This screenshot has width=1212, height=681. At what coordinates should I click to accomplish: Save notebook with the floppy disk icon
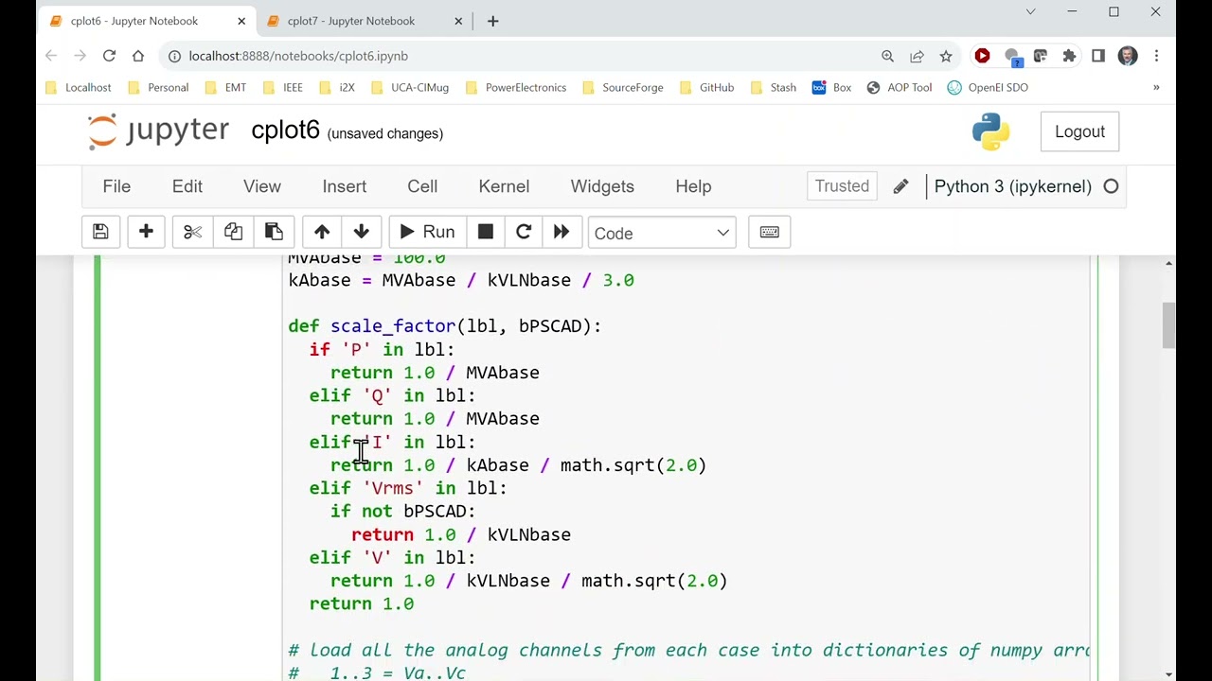pyautogui.click(x=100, y=233)
